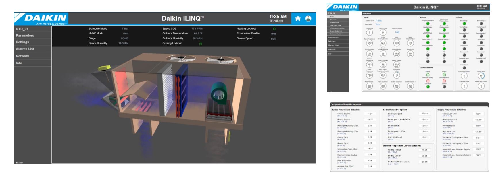This screenshot has width=496, height=177.
Task: Click the Blower Speed 50% dial gauge
Action: 481,76
